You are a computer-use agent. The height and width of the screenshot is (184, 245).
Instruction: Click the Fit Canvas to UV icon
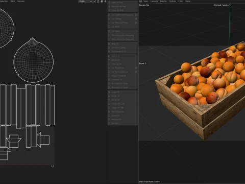pos(109,52)
